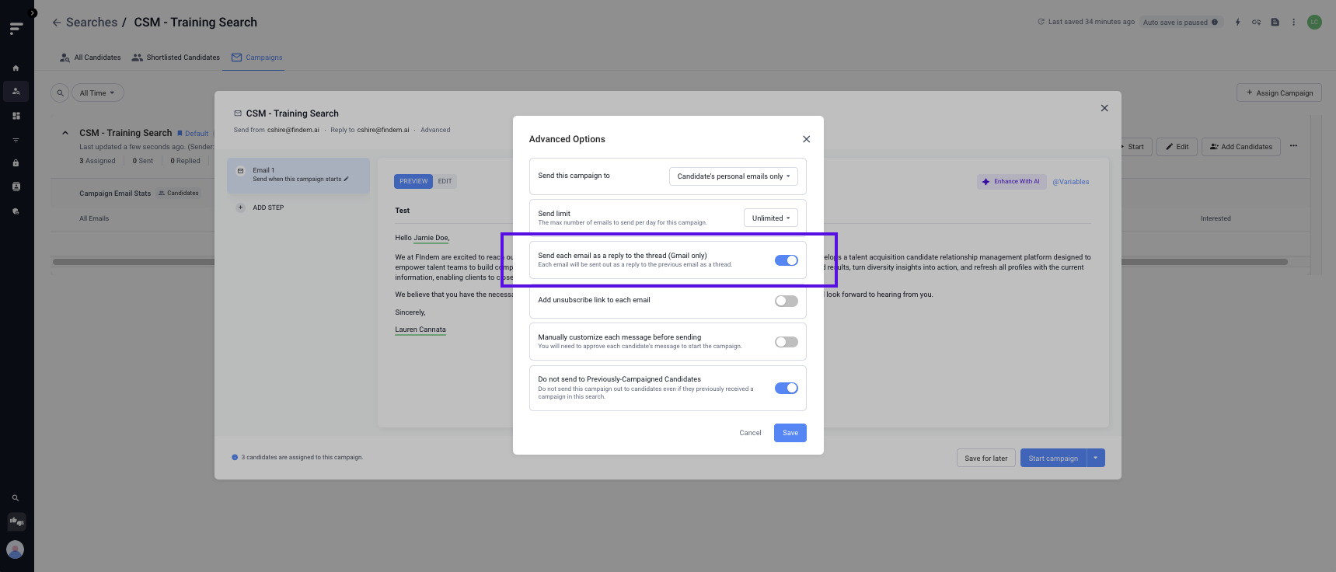
Task: Click the share link icon in header
Action: (1256, 23)
